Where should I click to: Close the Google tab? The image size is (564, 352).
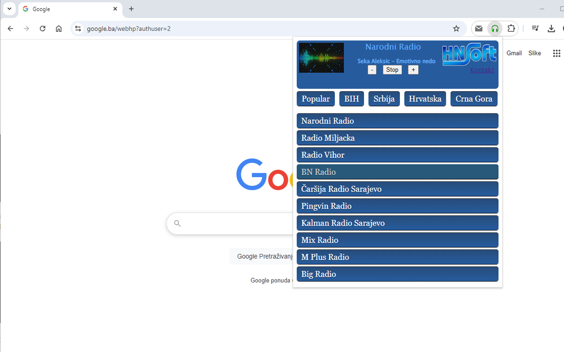[x=115, y=9]
